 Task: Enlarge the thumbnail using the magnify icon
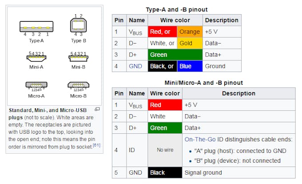coord(97,109)
